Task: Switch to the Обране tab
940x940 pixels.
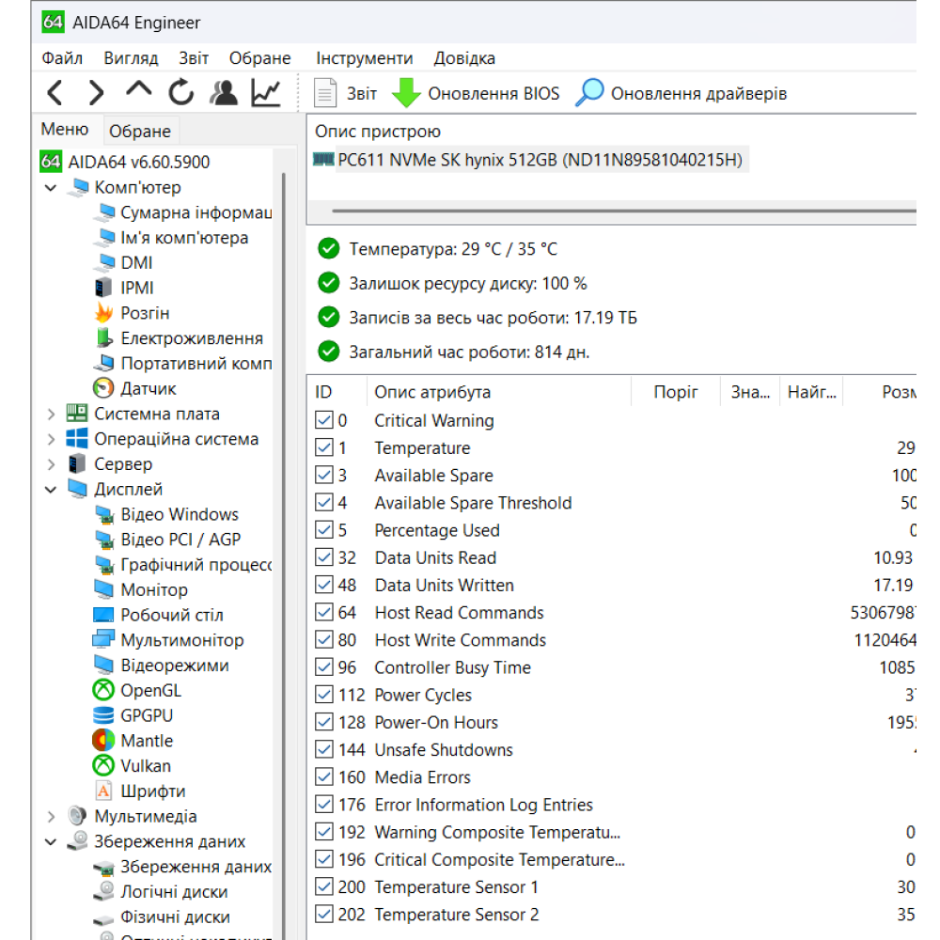Action: [140, 130]
